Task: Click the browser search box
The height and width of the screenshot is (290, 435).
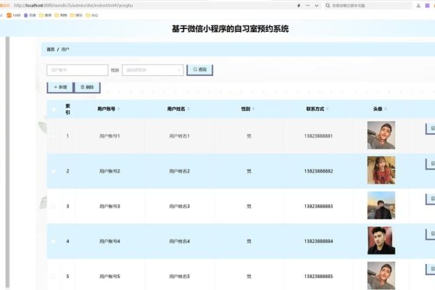Action: point(369,6)
